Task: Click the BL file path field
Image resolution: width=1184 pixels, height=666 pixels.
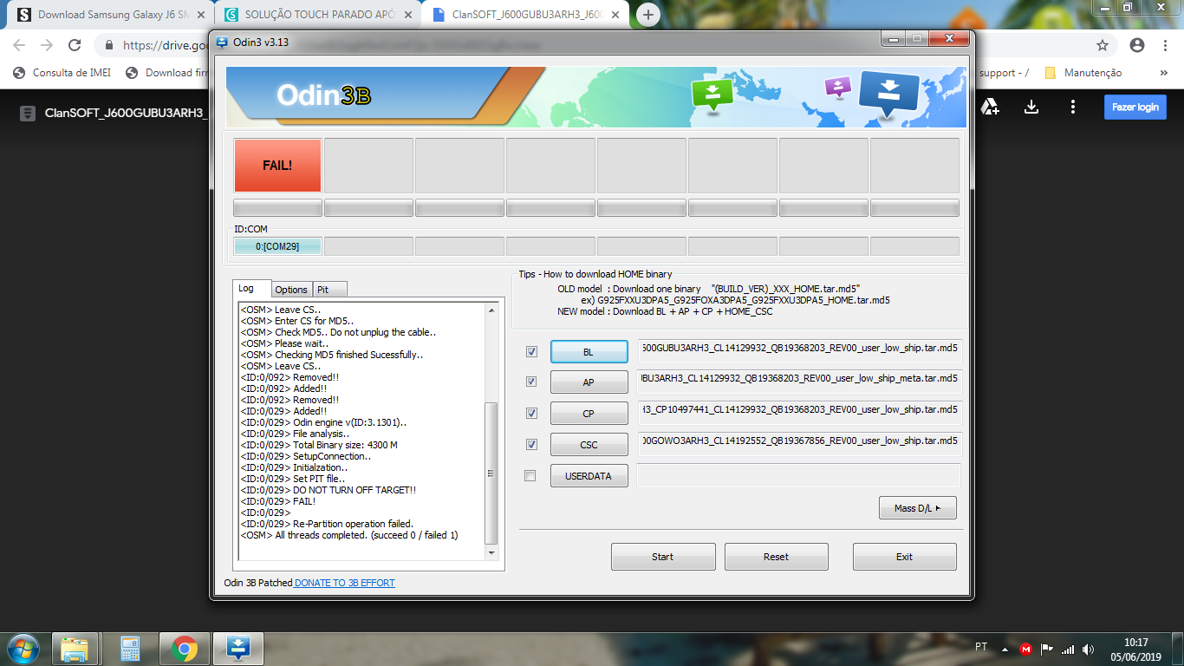Action: tap(798, 350)
